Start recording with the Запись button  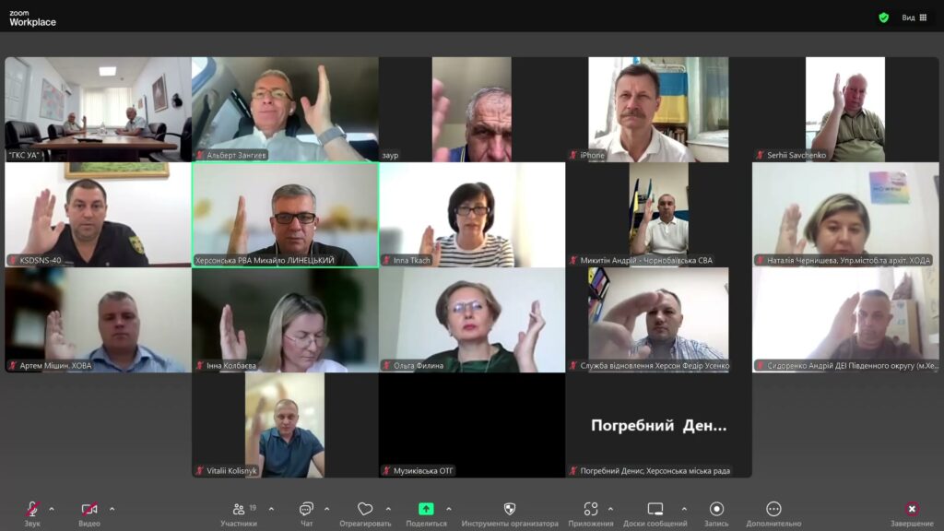click(x=716, y=509)
